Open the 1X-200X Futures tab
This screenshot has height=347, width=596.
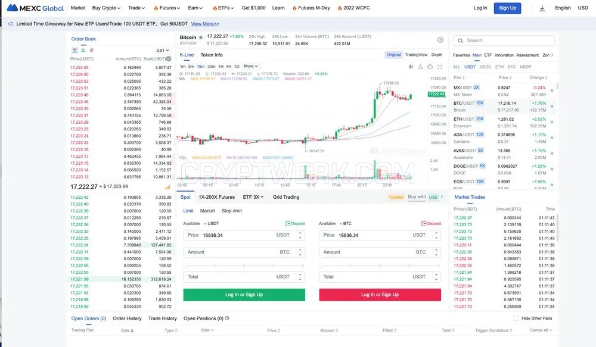tap(217, 197)
